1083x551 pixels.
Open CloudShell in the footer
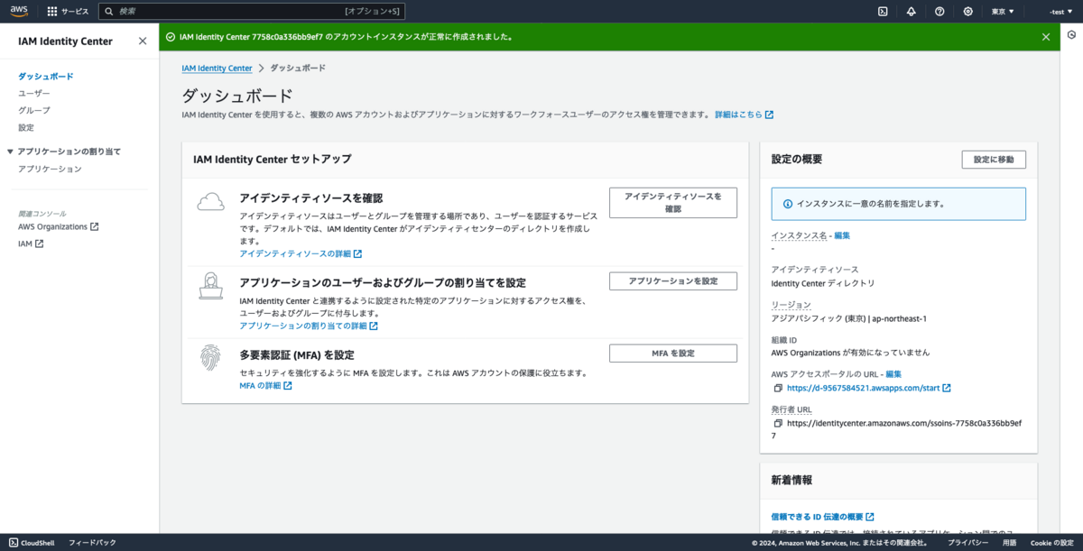click(32, 543)
